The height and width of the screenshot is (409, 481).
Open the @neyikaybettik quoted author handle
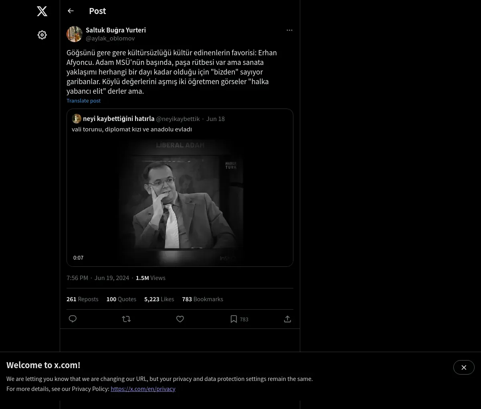click(178, 119)
